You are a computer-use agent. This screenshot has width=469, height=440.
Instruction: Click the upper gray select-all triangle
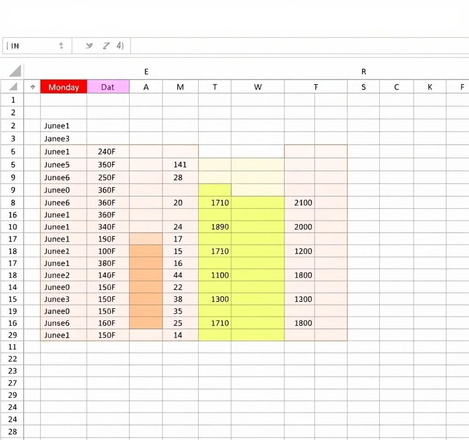(15, 71)
